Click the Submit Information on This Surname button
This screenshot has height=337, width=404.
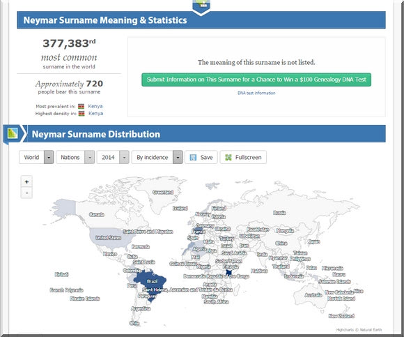click(x=256, y=80)
